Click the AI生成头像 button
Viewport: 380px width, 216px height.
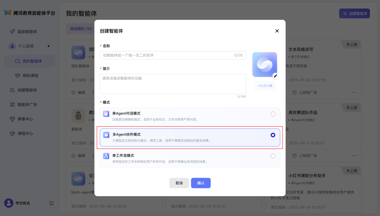(x=265, y=86)
